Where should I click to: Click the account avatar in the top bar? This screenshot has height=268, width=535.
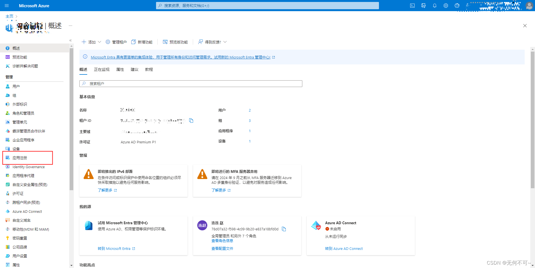pyautogui.click(x=529, y=6)
